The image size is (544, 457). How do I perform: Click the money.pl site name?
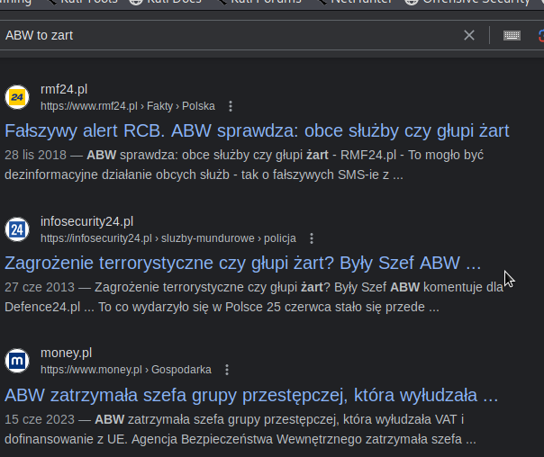click(x=67, y=353)
